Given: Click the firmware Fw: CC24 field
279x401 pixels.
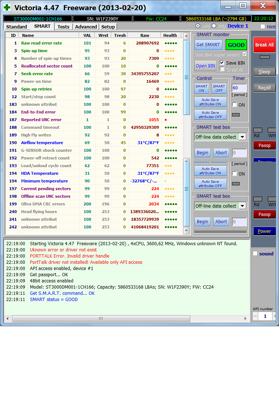Looking at the screenshot, I should [x=156, y=19].
